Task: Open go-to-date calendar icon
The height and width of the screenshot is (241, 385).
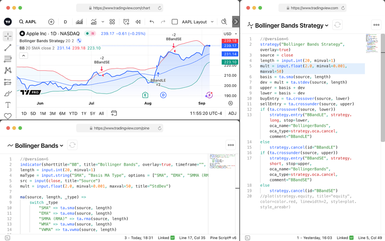Action: [x=114, y=113]
